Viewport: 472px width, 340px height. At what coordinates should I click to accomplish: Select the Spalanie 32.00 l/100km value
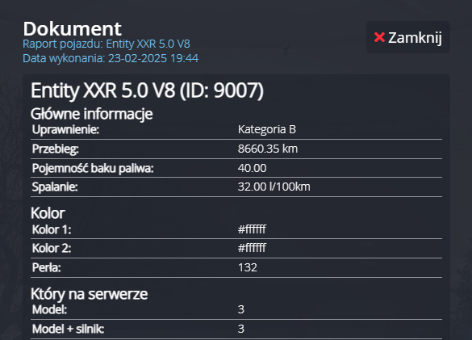(274, 187)
